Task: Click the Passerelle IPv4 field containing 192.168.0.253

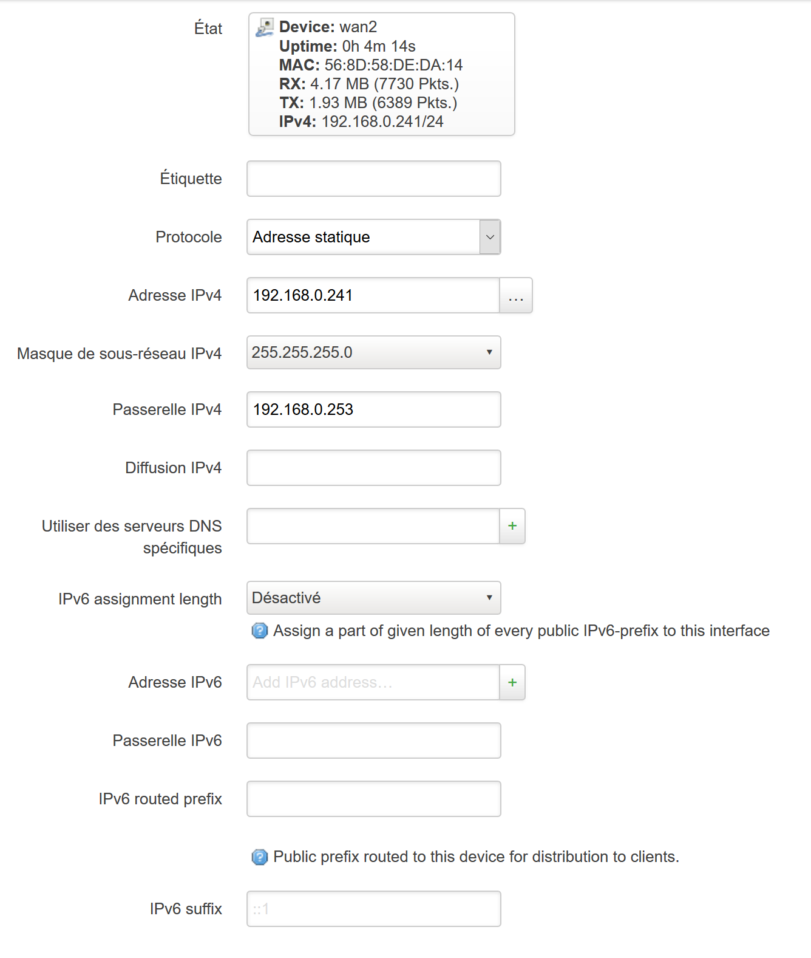Action: [x=373, y=409]
